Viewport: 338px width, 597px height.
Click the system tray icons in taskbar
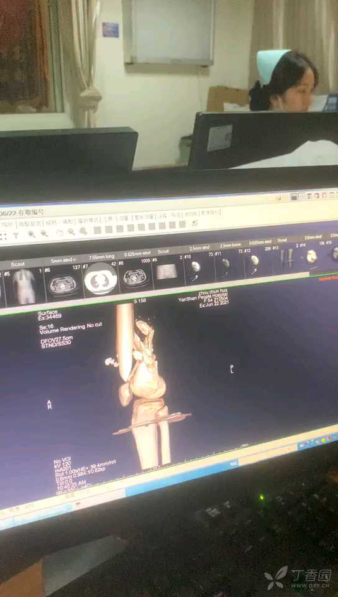click(319, 442)
